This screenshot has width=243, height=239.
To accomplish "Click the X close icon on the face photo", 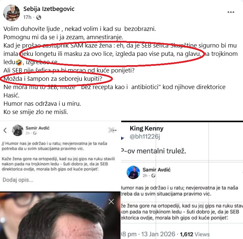I will click(x=111, y=201).
